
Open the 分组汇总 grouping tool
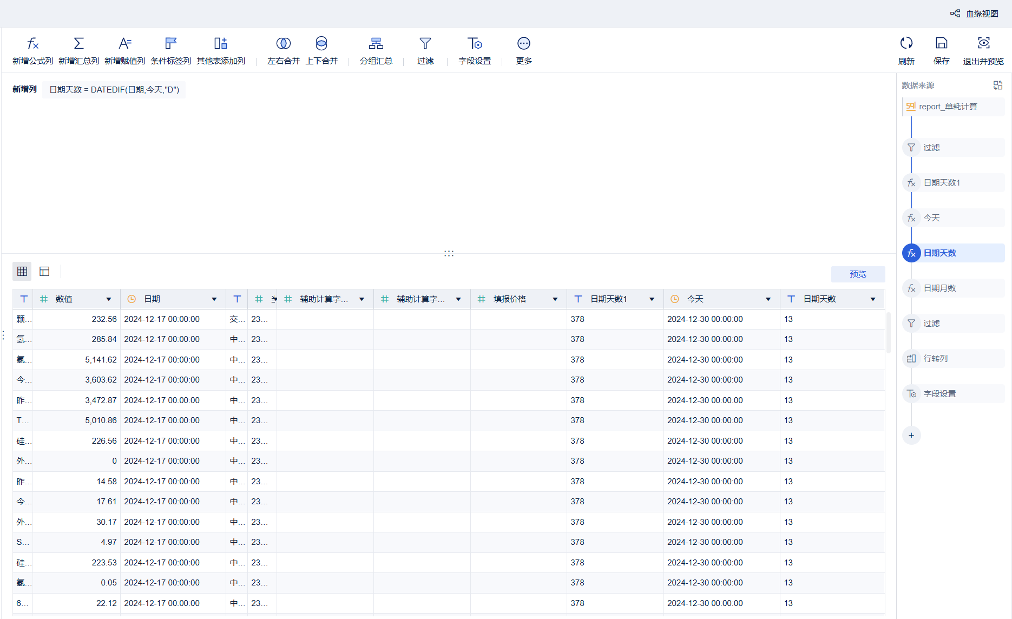tap(376, 50)
